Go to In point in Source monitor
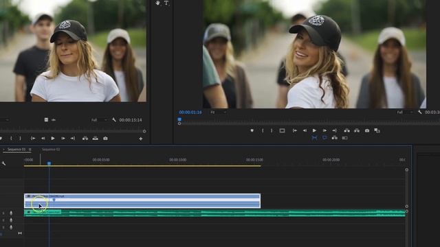 click(33, 139)
